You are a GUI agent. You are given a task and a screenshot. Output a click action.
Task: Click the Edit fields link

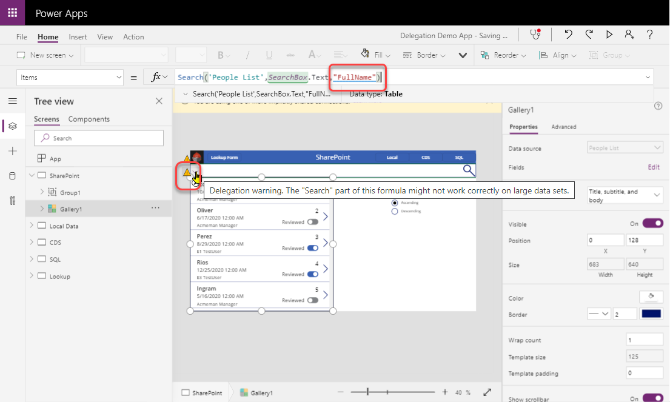click(654, 167)
